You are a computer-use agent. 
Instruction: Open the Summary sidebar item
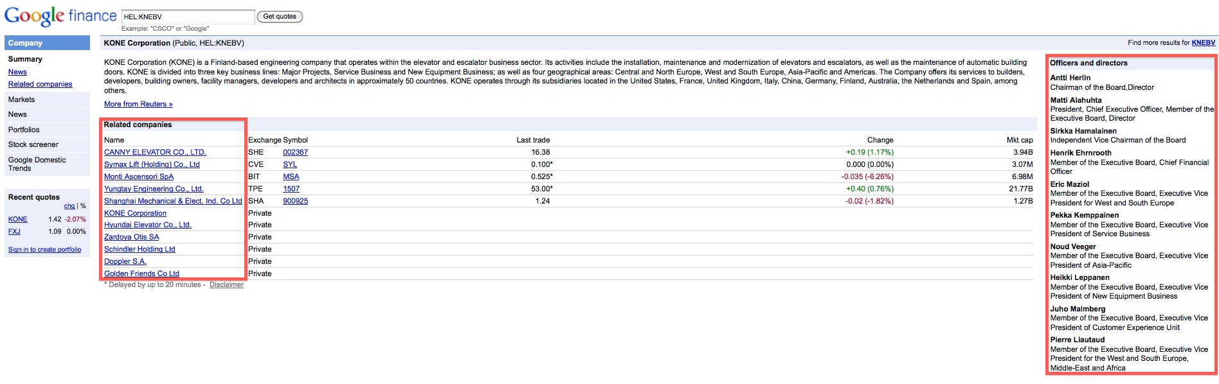[x=25, y=59]
